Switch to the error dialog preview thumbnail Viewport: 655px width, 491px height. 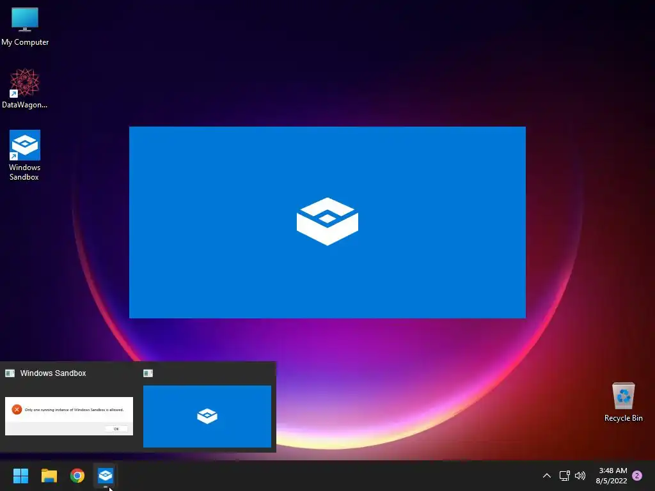[69, 416]
